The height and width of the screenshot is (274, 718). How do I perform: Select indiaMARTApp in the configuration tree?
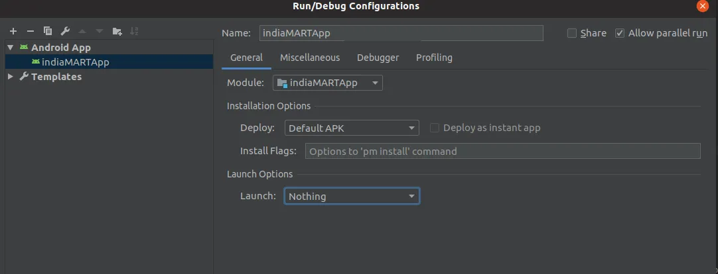click(109, 62)
